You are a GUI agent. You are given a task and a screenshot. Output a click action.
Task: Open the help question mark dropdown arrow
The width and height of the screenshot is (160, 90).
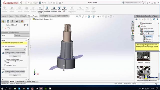[x=149, y=3]
